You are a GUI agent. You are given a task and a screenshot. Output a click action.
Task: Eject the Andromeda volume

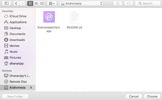[31, 88]
